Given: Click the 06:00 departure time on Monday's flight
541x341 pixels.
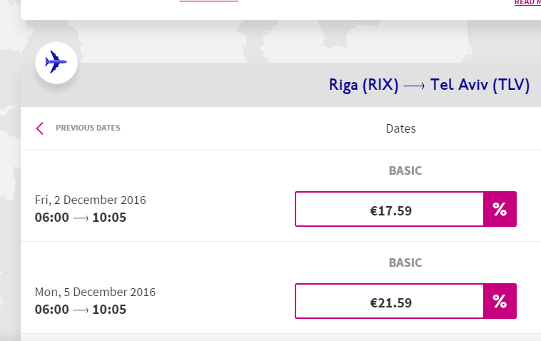Looking at the screenshot, I should tap(52, 309).
